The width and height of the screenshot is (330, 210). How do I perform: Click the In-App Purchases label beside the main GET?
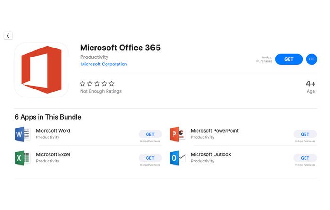pos(264,59)
